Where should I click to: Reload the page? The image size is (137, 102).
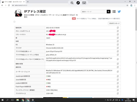click(9, 5)
